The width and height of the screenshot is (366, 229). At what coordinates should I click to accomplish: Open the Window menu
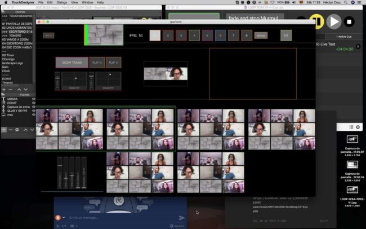tap(87, 3)
